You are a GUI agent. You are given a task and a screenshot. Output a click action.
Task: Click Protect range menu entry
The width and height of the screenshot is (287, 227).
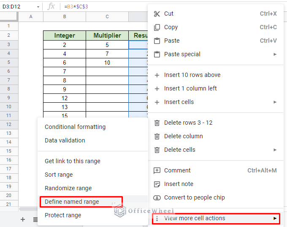(63, 215)
